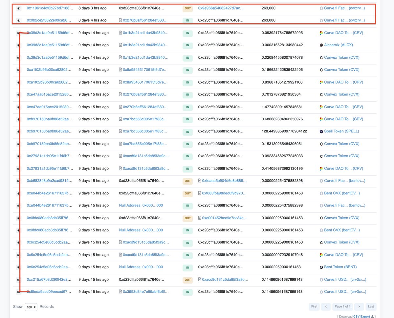This screenshot has width=394, height=318.
Task: Open the Spell Token (SPELL) link
Action: tap(341, 131)
